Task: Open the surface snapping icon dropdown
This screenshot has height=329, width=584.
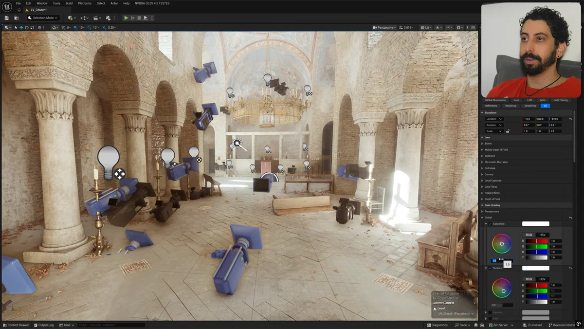Action: pyautogui.click(x=54, y=27)
